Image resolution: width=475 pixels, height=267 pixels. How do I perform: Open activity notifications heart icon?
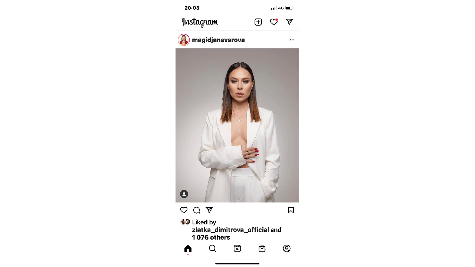coord(274,22)
